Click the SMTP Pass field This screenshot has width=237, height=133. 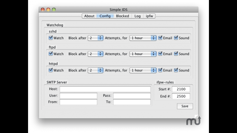pyautogui.click(x=132, y=96)
